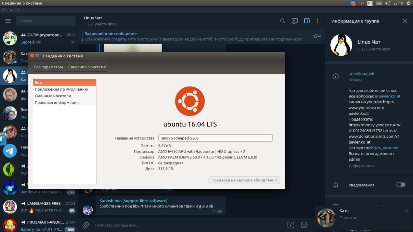This screenshot has height=232, width=413.
Task: Click the 1 327 участников text in chat header
Action: pyautogui.click(x=100, y=24)
